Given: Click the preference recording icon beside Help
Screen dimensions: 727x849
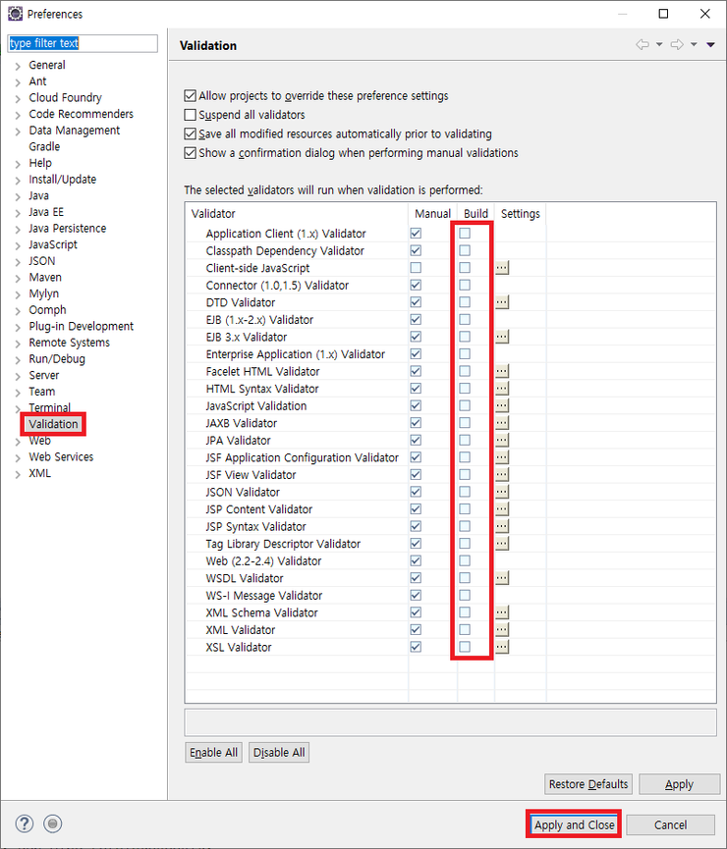Looking at the screenshot, I should (x=54, y=823).
